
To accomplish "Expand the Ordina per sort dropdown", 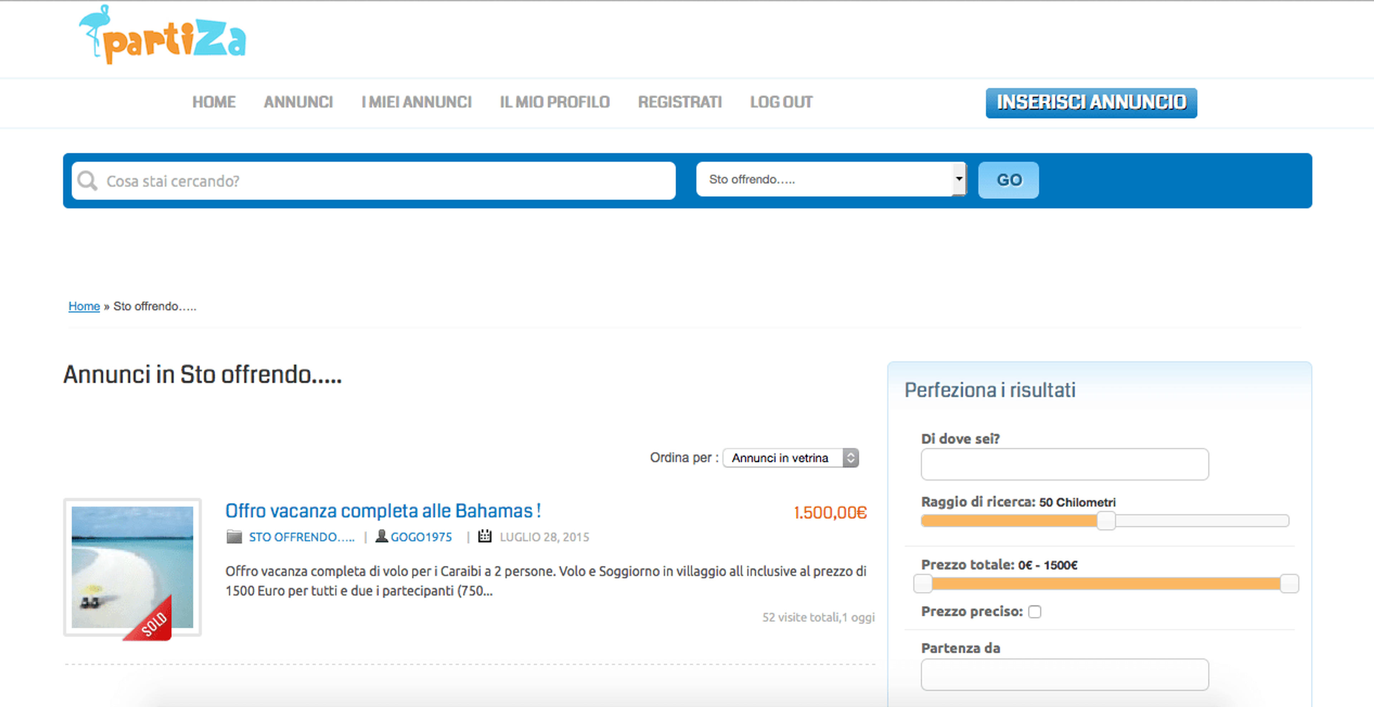I will click(x=790, y=458).
